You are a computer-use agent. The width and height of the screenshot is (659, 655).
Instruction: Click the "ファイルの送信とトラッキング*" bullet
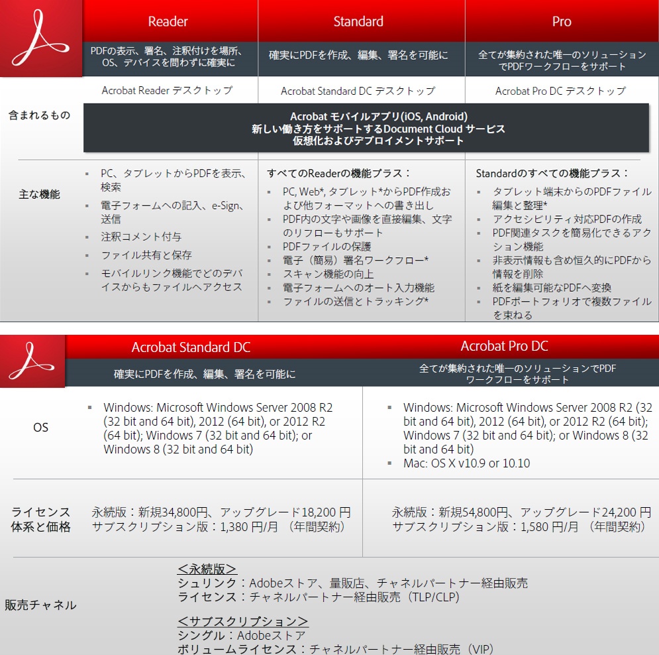[356, 301]
